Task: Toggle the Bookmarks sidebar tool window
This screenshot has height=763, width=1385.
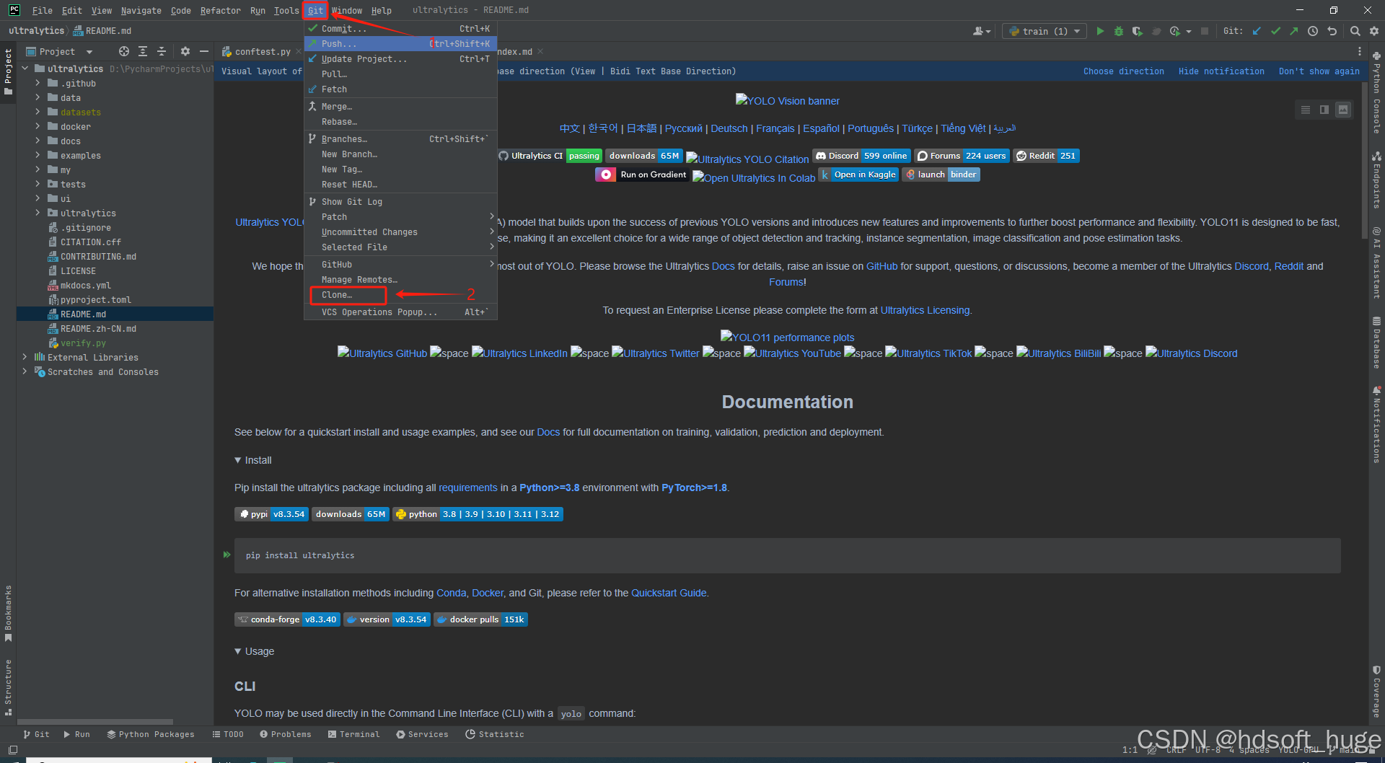Action: (x=8, y=614)
